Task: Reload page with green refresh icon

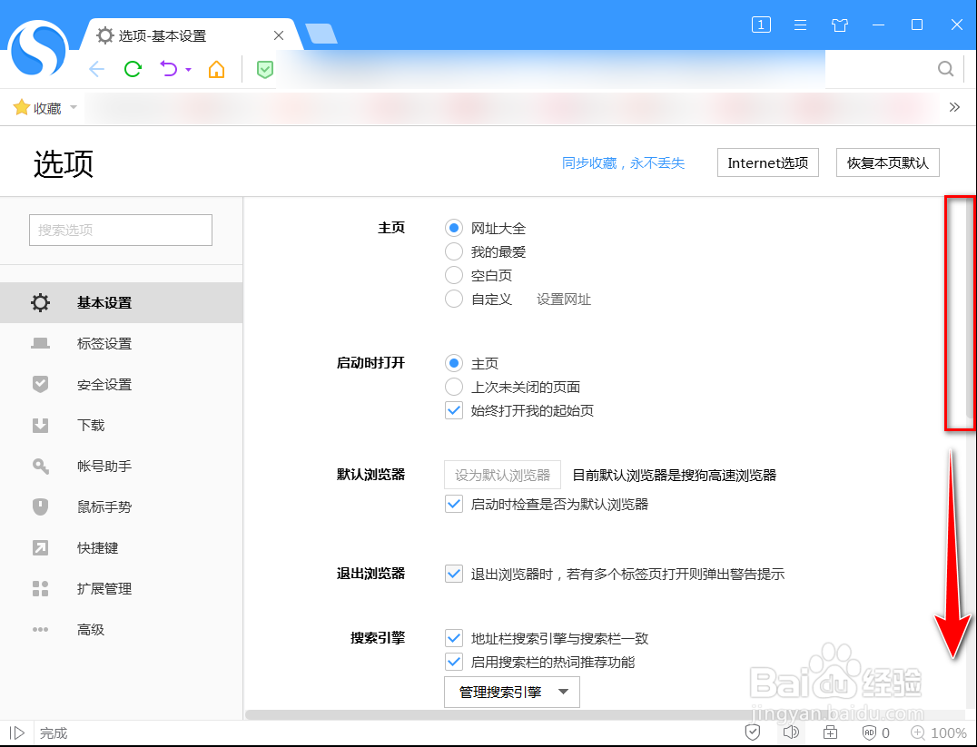Action: point(133,69)
